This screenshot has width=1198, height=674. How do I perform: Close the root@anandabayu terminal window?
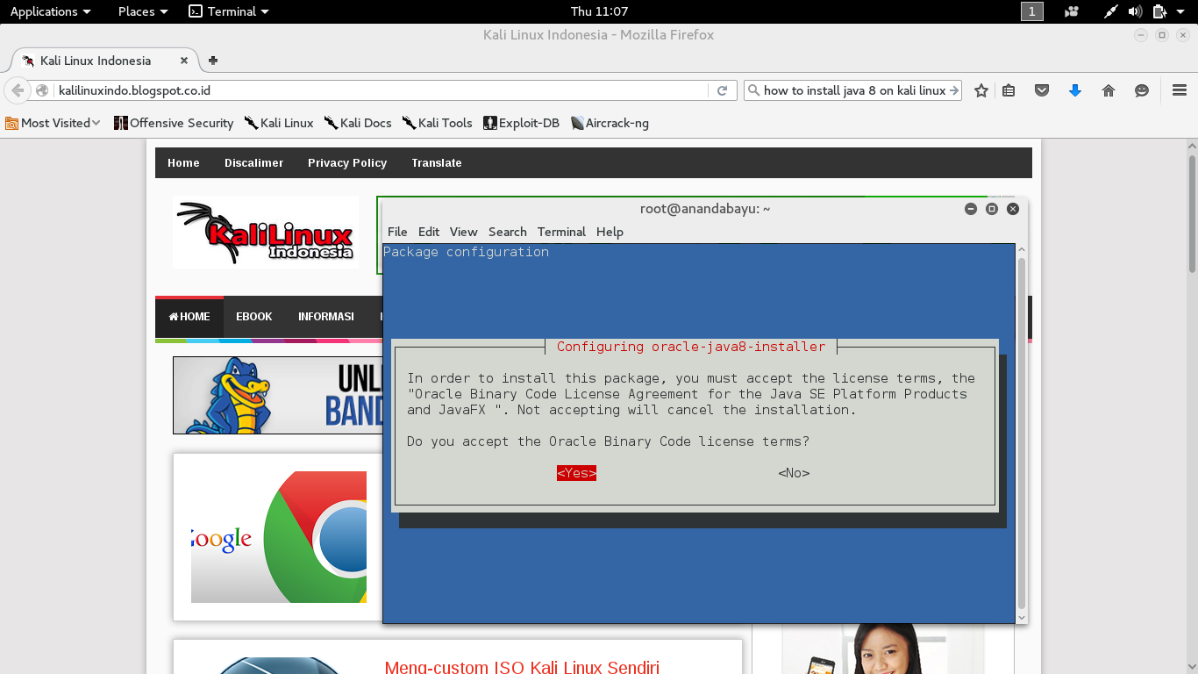[x=1013, y=209]
